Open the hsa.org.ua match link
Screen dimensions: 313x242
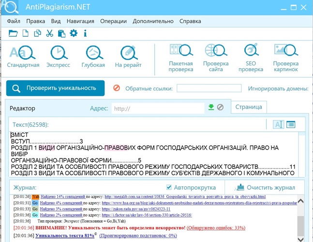pos(199,203)
